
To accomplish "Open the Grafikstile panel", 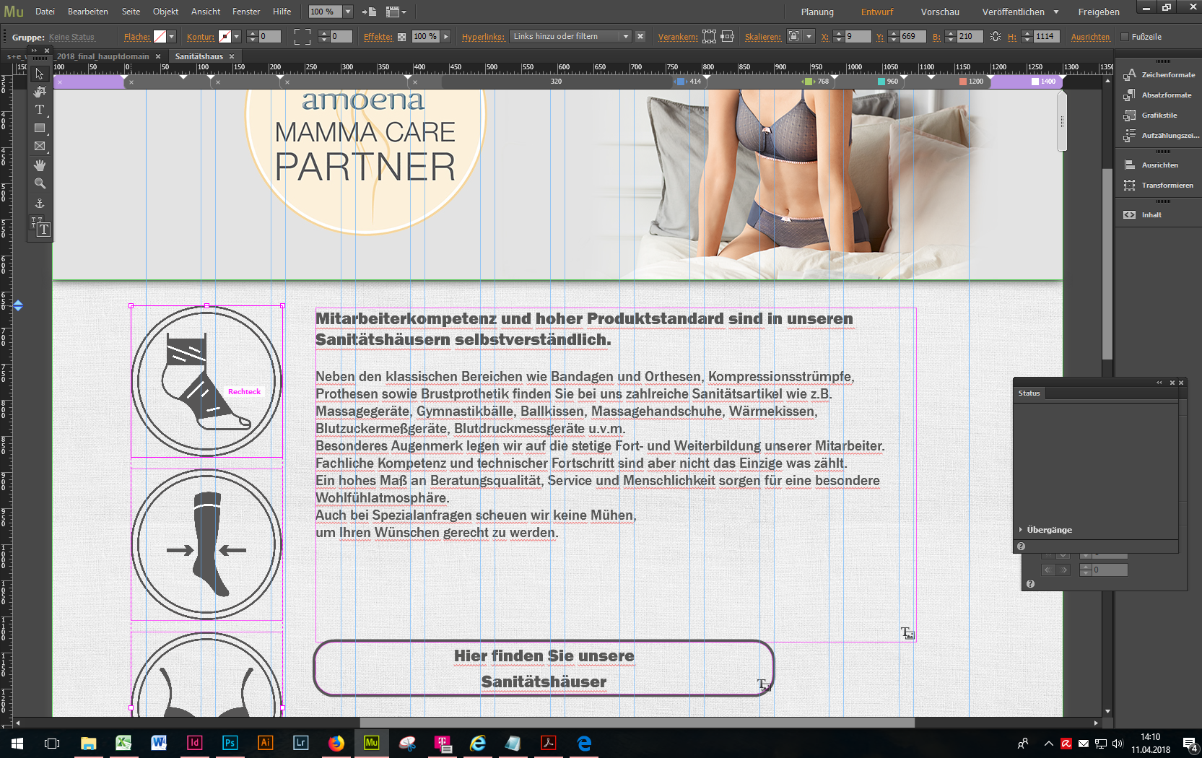I will tap(1151, 115).
